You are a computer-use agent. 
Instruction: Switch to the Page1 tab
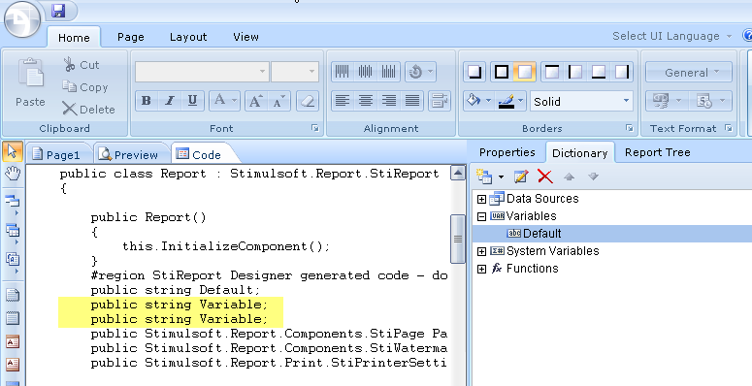(58, 154)
